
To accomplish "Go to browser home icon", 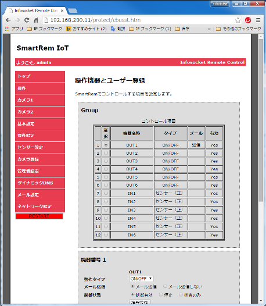I will coord(36,20).
